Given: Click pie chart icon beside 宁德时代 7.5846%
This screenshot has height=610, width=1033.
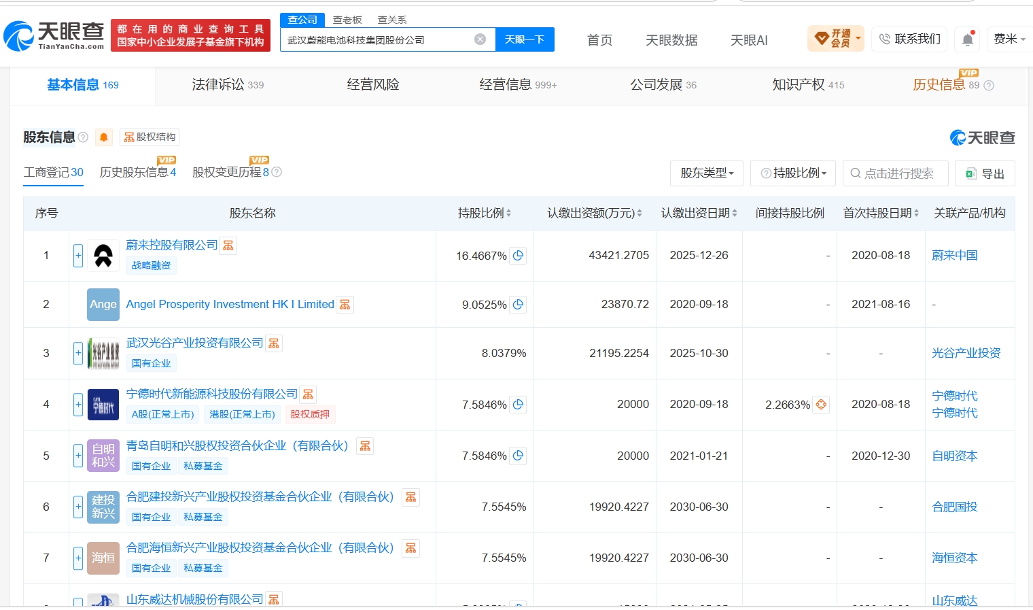Looking at the screenshot, I should (518, 405).
